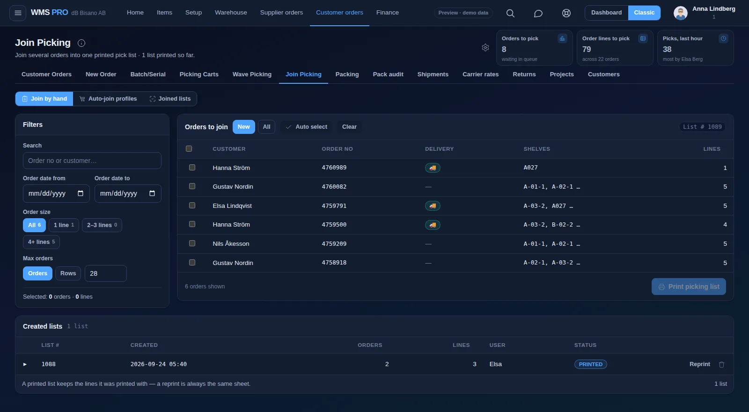Open the Orders to pick stat card

[534, 48]
